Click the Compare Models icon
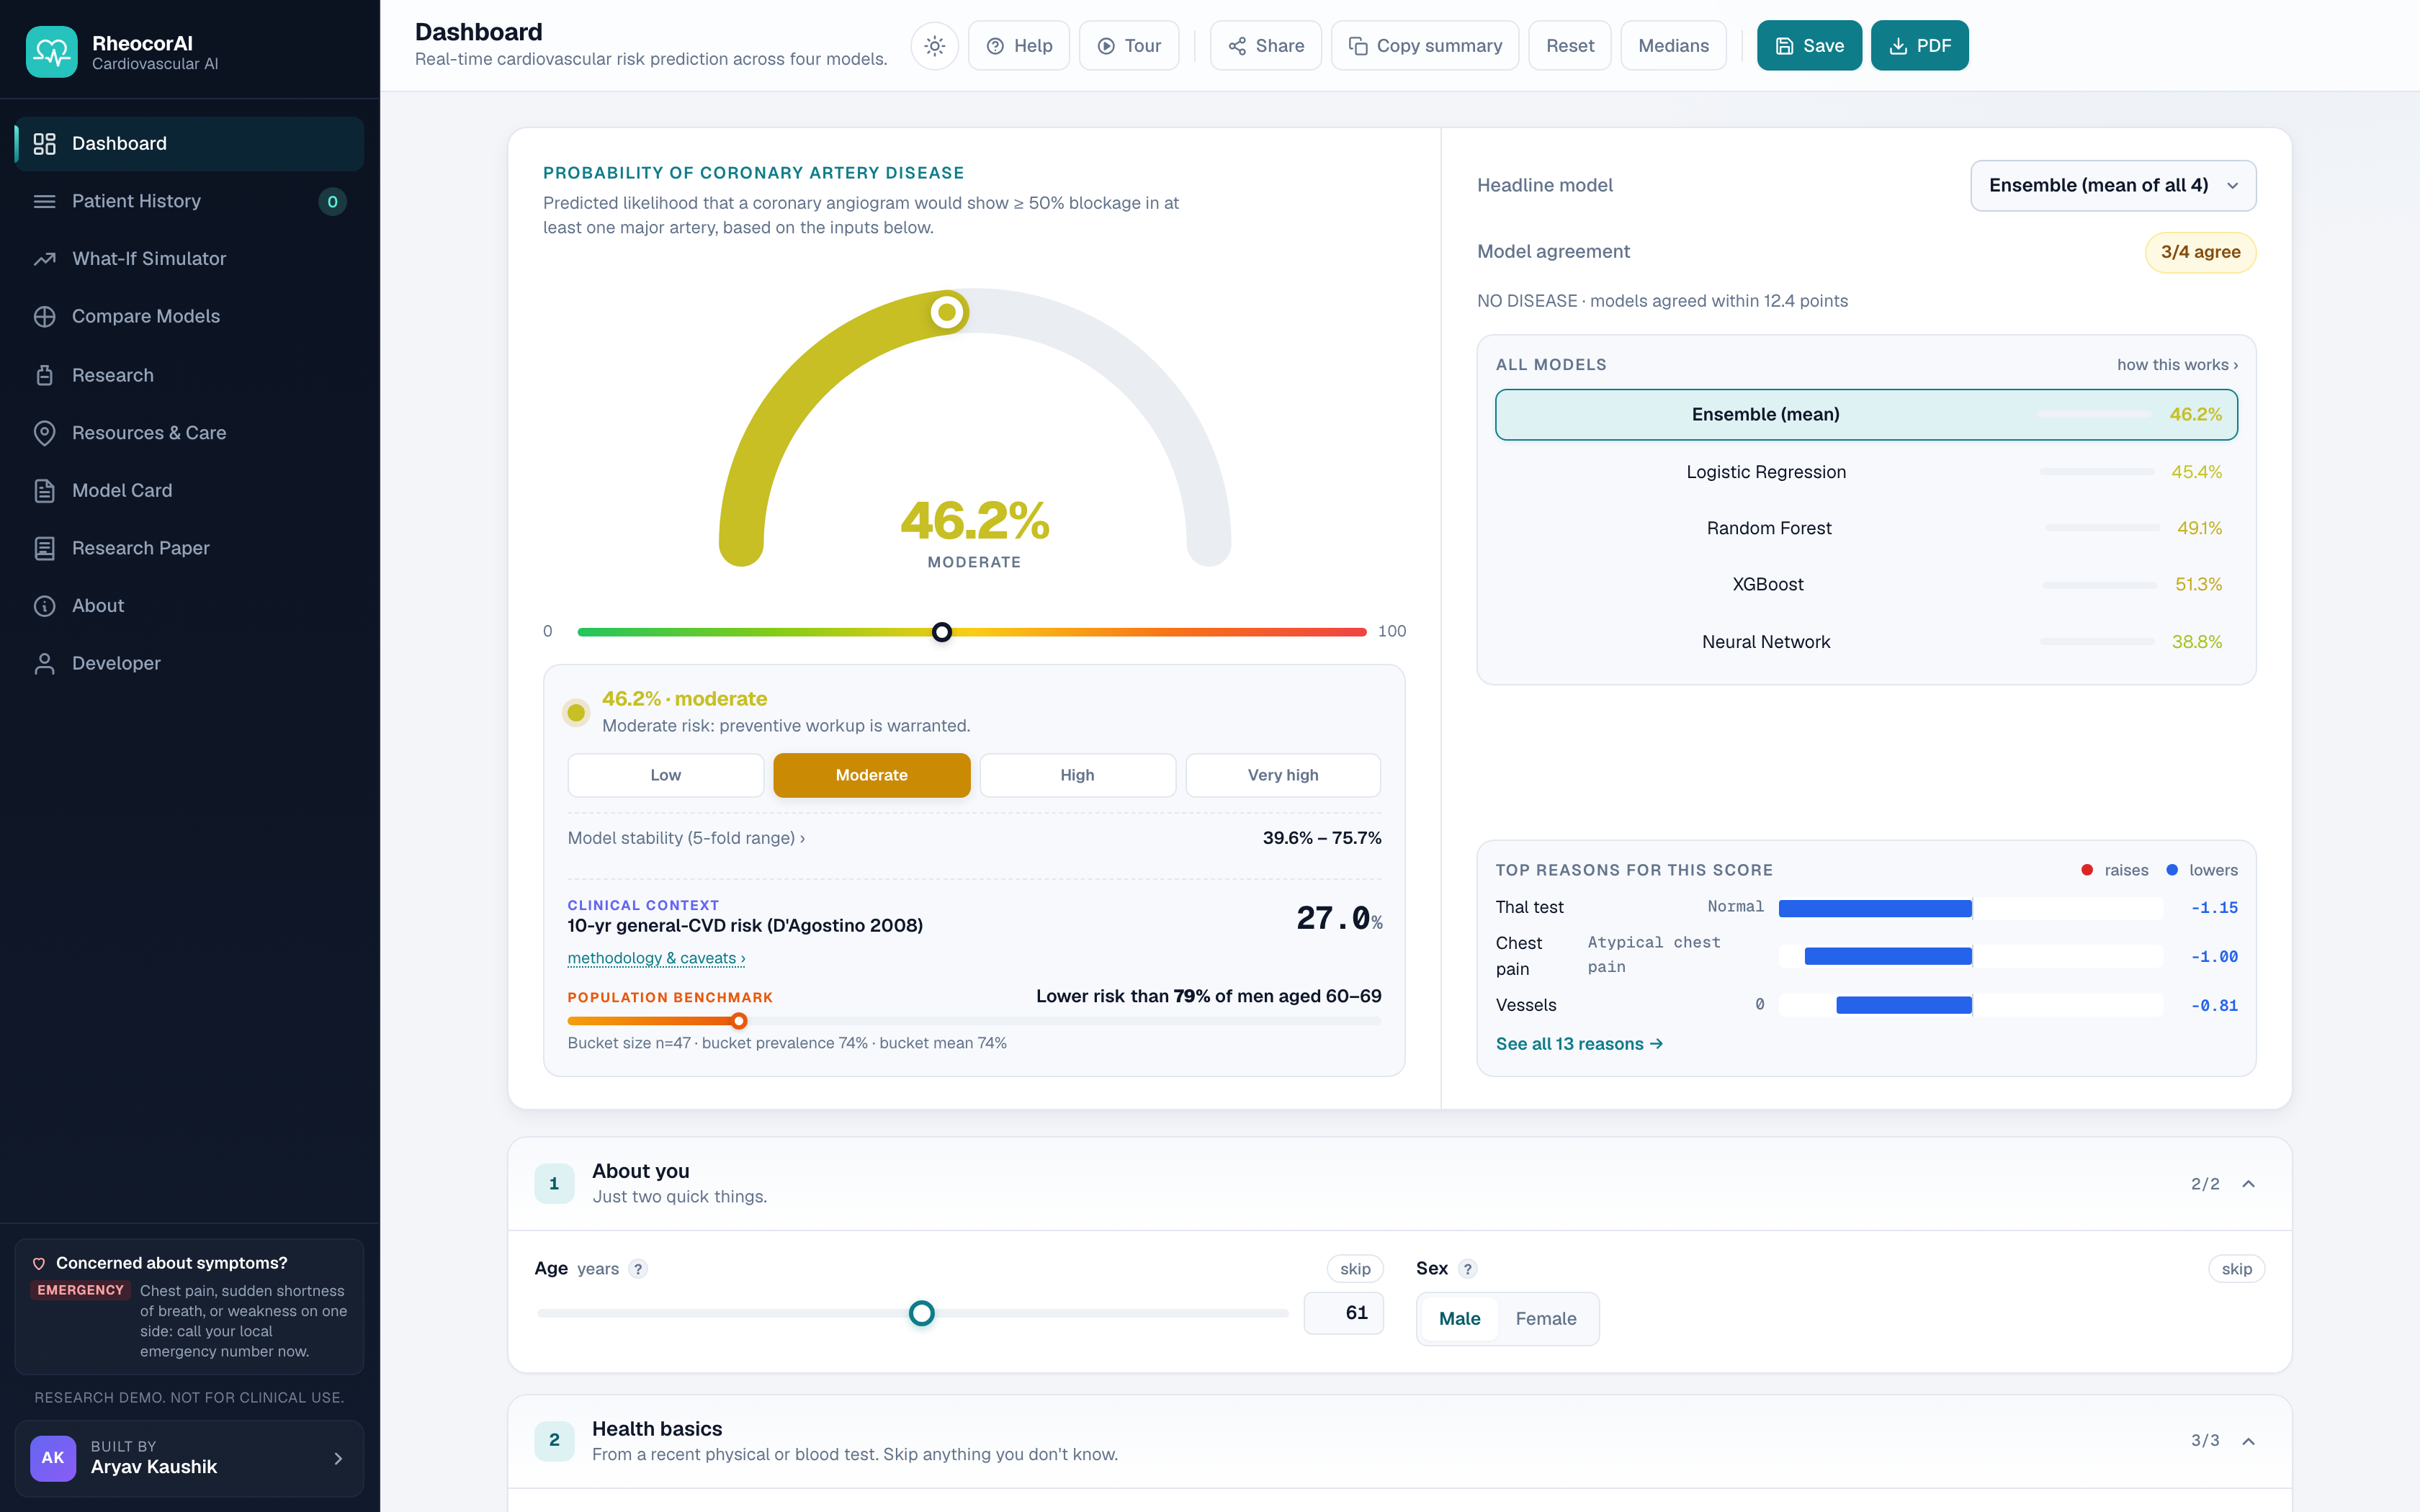 [44, 316]
